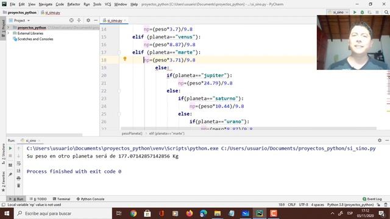Click the Windows Start button
The width and height of the screenshot is (390, 219).
pos(7,214)
